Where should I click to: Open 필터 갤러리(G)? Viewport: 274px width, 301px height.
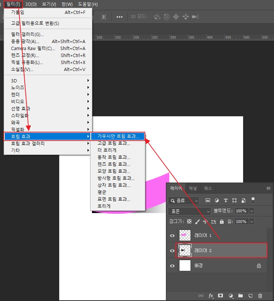48,34
